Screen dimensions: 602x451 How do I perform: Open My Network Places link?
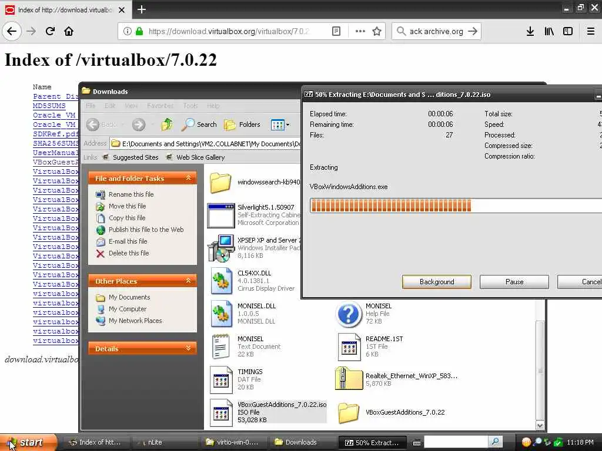135,321
